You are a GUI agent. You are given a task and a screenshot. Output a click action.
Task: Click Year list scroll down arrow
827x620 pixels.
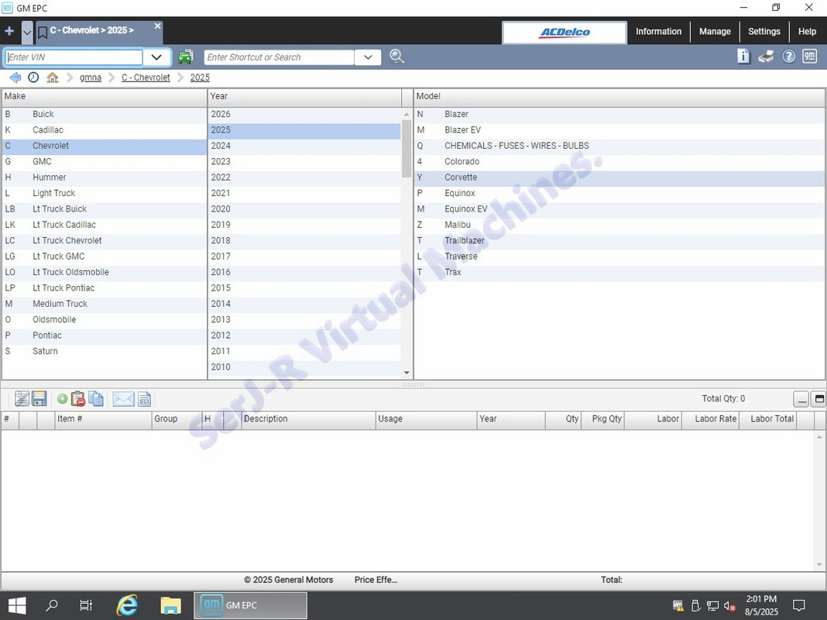click(406, 373)
